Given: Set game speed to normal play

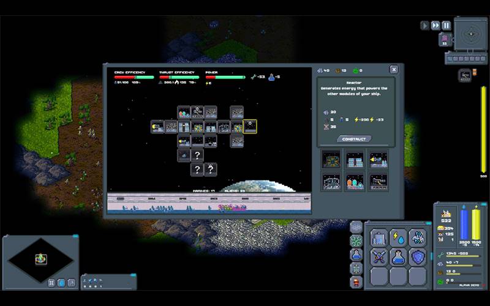Looking at the screenshot, I should pyautogui.click(x=424, y=25).
